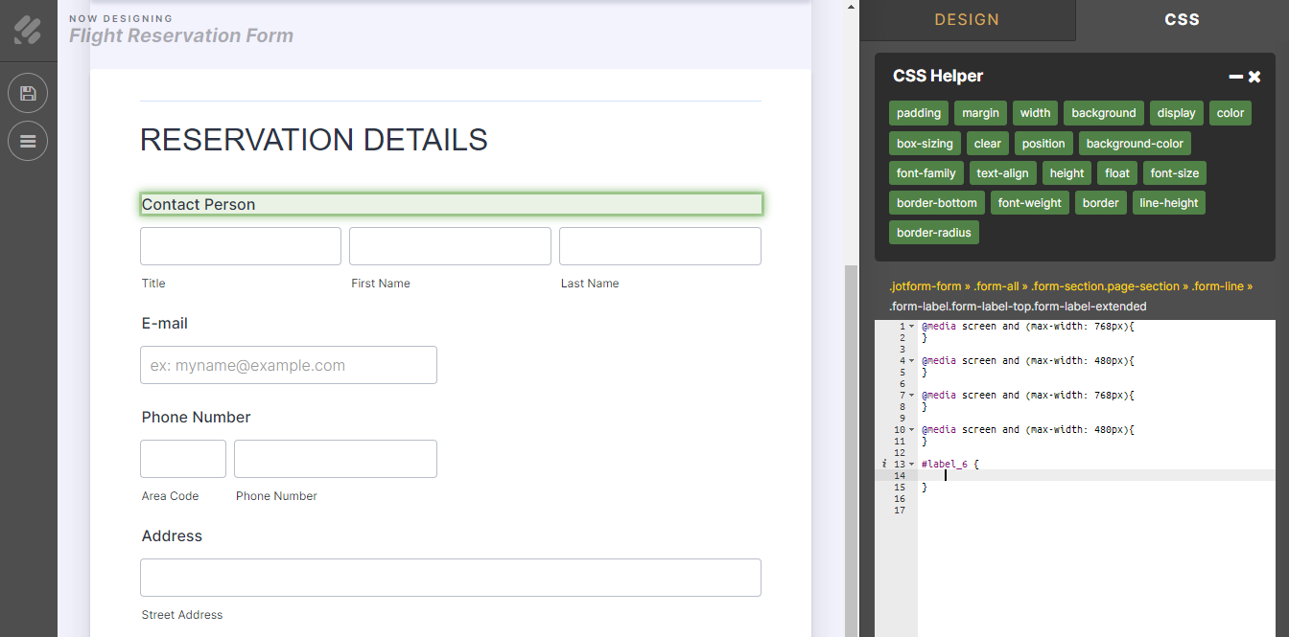Click the First Name input field
Viewport: 1289px width, 637px height.
coord(450,246)
